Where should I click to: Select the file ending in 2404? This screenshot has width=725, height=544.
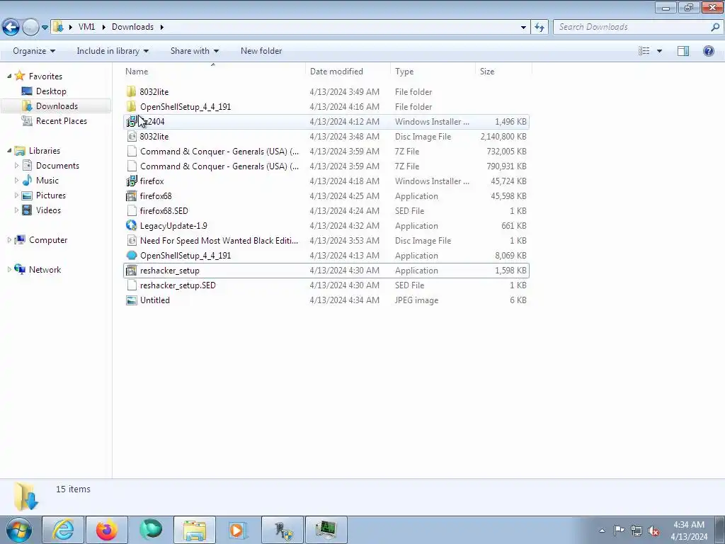coord(326,122)
